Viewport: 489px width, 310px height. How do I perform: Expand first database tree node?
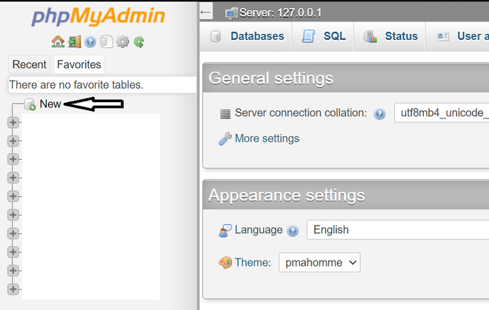point(13,122)
